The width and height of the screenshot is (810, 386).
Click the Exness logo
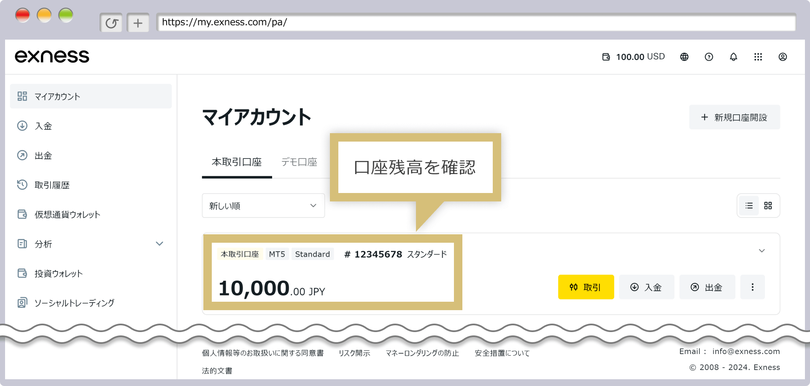[x=52, y=56]
